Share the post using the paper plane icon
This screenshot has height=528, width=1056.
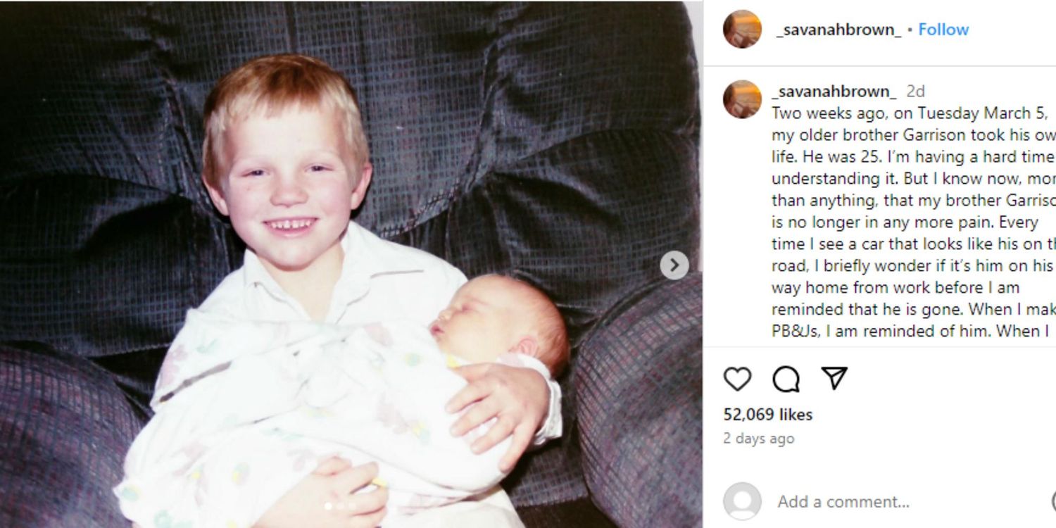coord(834,379)
